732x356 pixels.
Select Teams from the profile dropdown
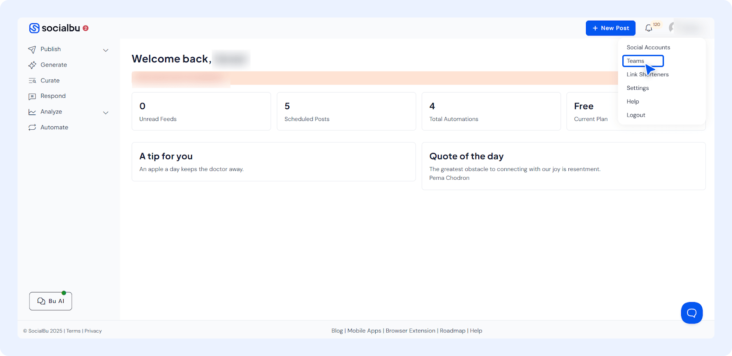(635, 61)
